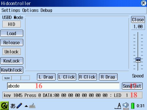Click the speaker volume icon in tray
Screen dimensions: 147x110
tap(126, 106)
